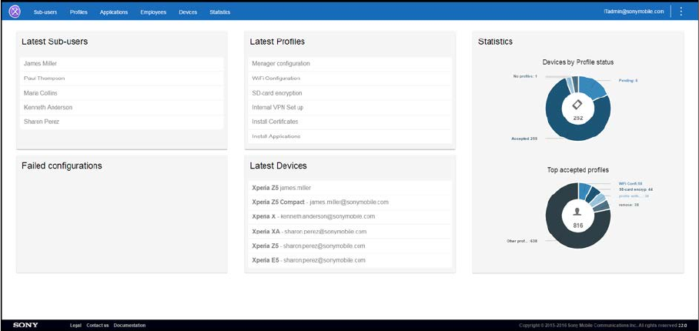Viewport: 699px width, 331px height.
Task: Select sub-user Kenneth Anderson
Action: click(122, 107)
